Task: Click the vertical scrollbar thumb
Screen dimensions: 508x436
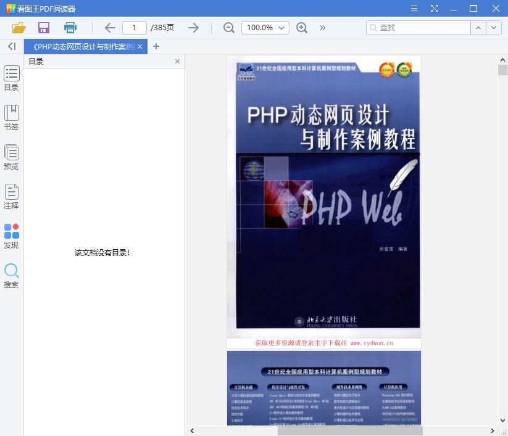Action: (502, 70)
